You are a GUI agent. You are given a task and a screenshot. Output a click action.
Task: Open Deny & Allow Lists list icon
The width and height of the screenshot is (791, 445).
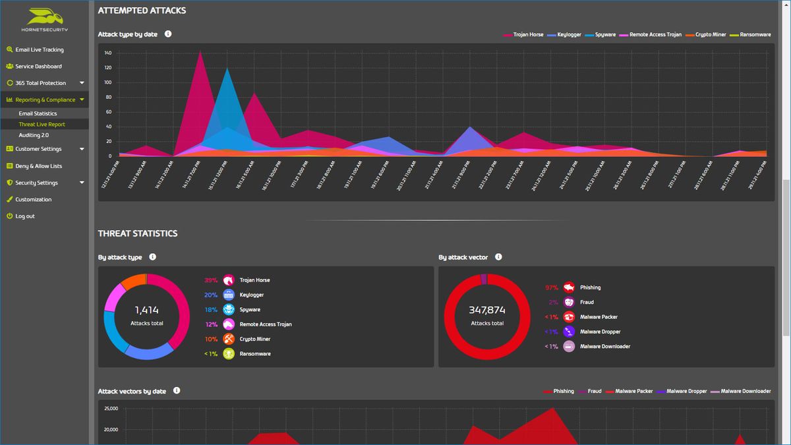pyautogui.click(x=9, y=165)
